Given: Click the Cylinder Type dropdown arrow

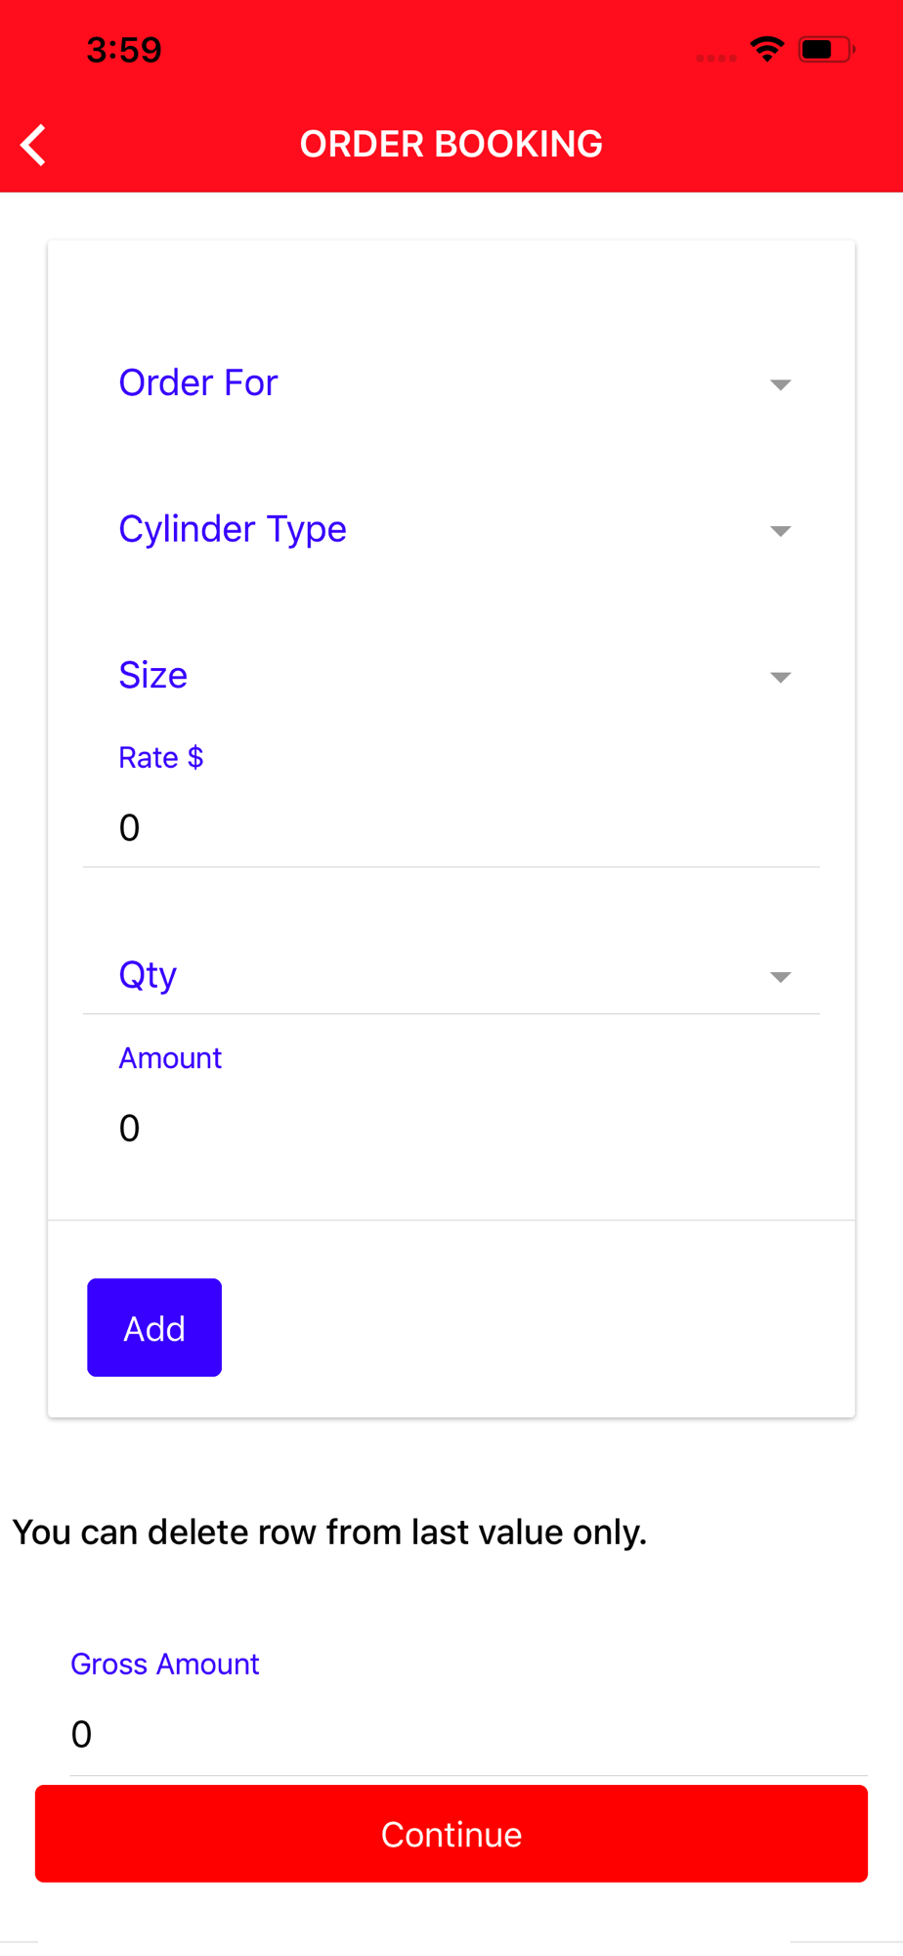Looking at the screenshot, I should (x=780, y=531).
